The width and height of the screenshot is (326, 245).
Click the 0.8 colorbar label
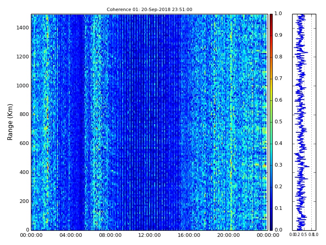(278, 57)
